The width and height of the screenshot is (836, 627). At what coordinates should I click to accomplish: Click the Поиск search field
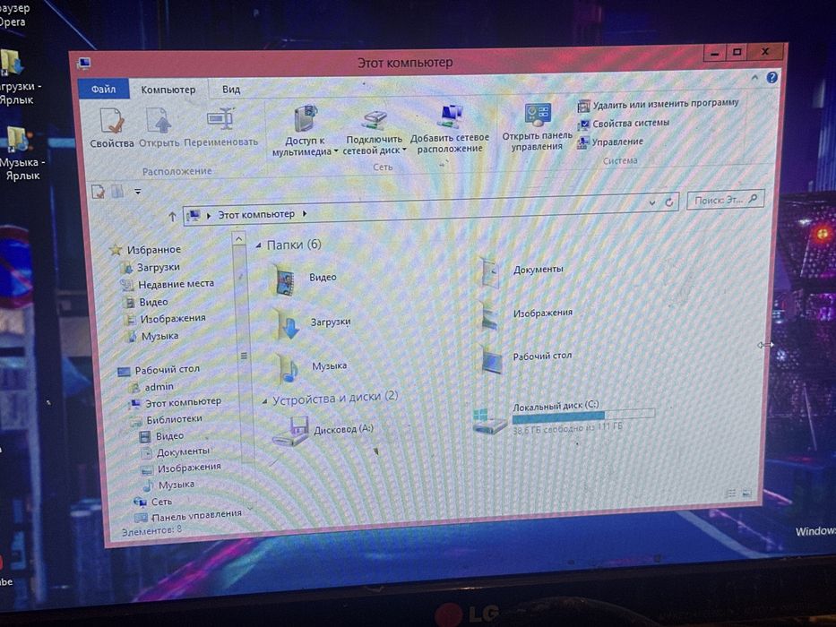tap(725, 200)
